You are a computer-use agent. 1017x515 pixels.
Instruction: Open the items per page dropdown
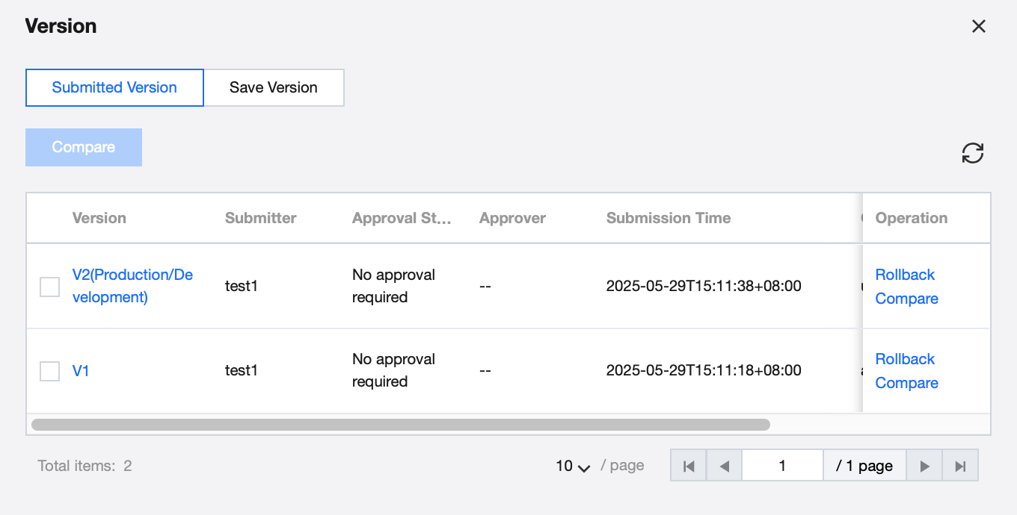pyautogui.click(x=573, y=466)
